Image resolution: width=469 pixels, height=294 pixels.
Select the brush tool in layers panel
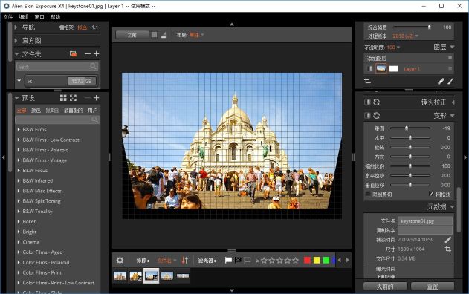pyautogui.click(x=450, y=81)
